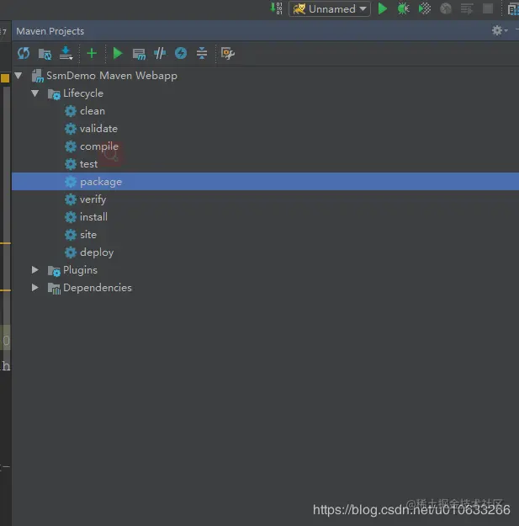
Task: Click the Make Project binary arrow icon
Action: [x=276, y=8]
